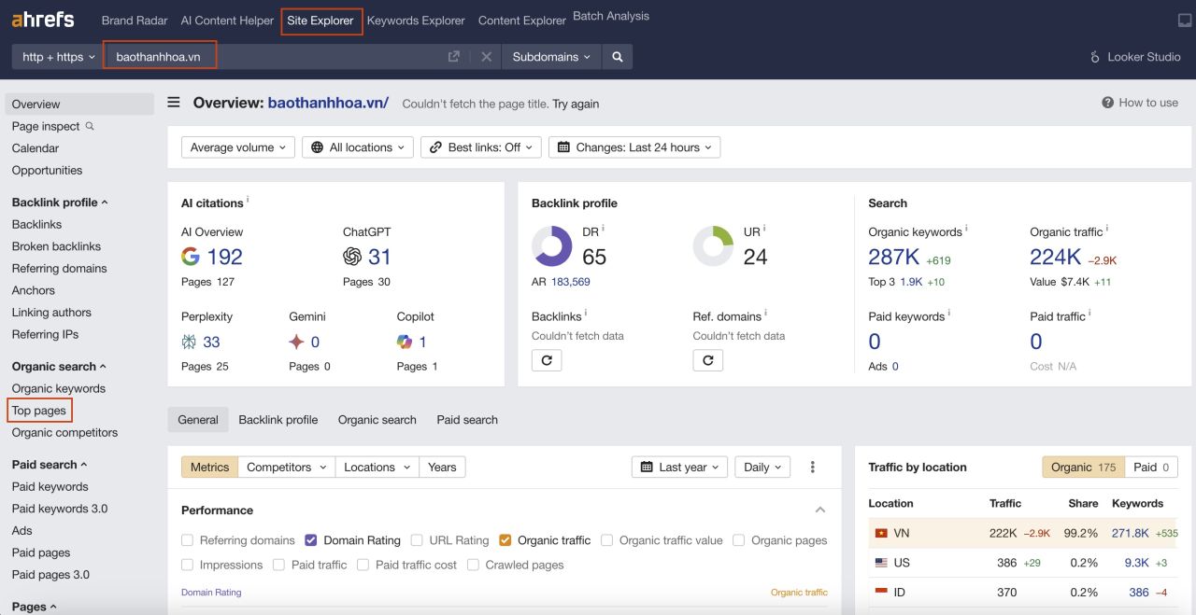The height and width of the screenshot is (615, 1196).
Task: Expand the Subdomains mode dropdown
Action: pos(552,57)
